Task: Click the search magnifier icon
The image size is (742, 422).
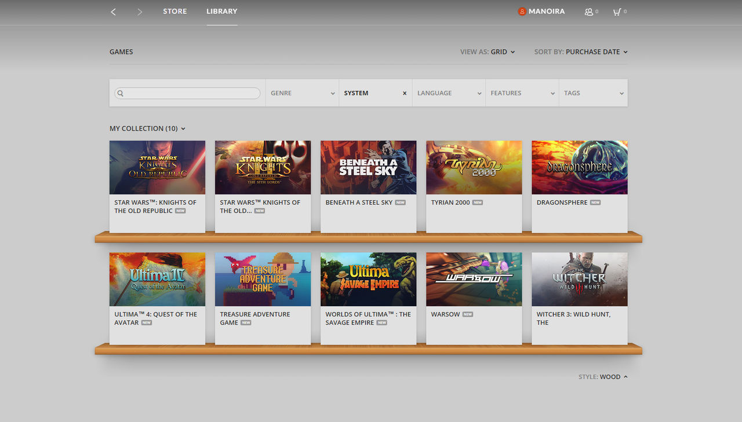Action: (x=120, y=93)
